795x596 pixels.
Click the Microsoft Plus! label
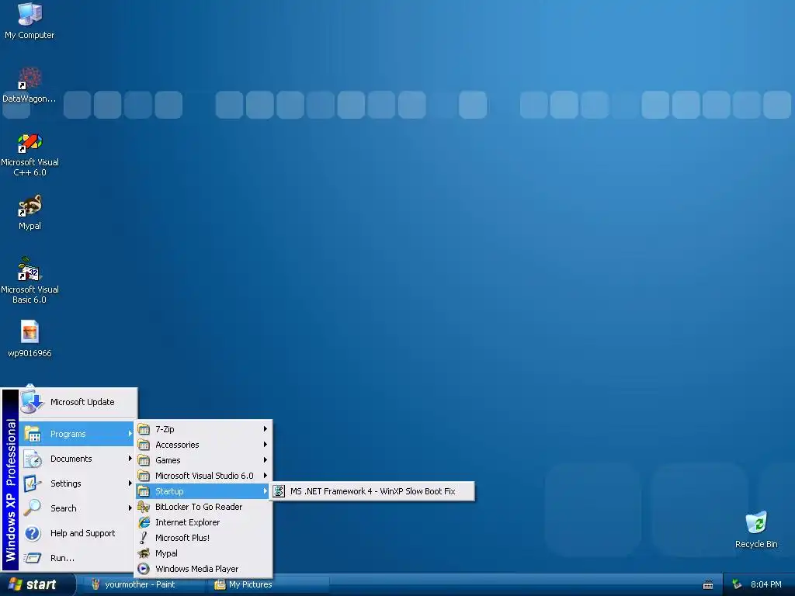182,538
